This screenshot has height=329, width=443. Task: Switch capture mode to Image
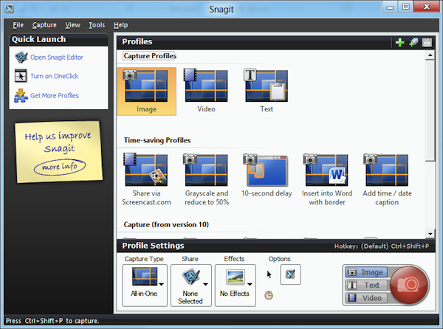coord(366,272)
